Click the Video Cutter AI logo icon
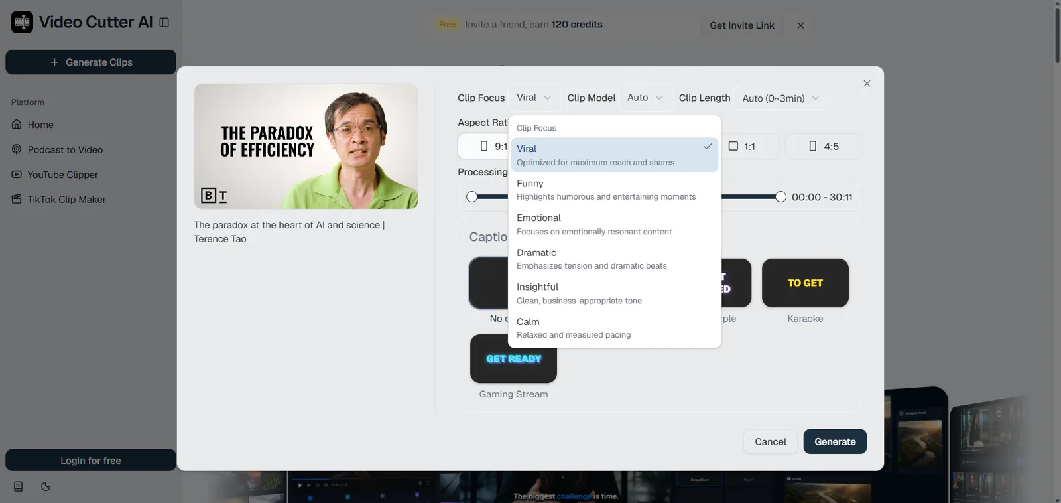This screenshot has width=1061, height=503. point(22,22)
